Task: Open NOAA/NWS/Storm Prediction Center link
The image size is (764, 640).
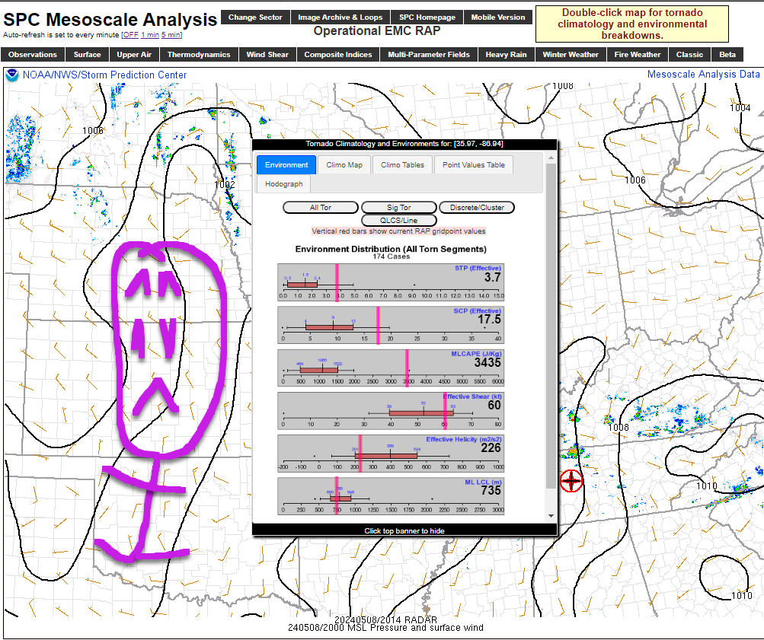Action: [x=105, y=75]
